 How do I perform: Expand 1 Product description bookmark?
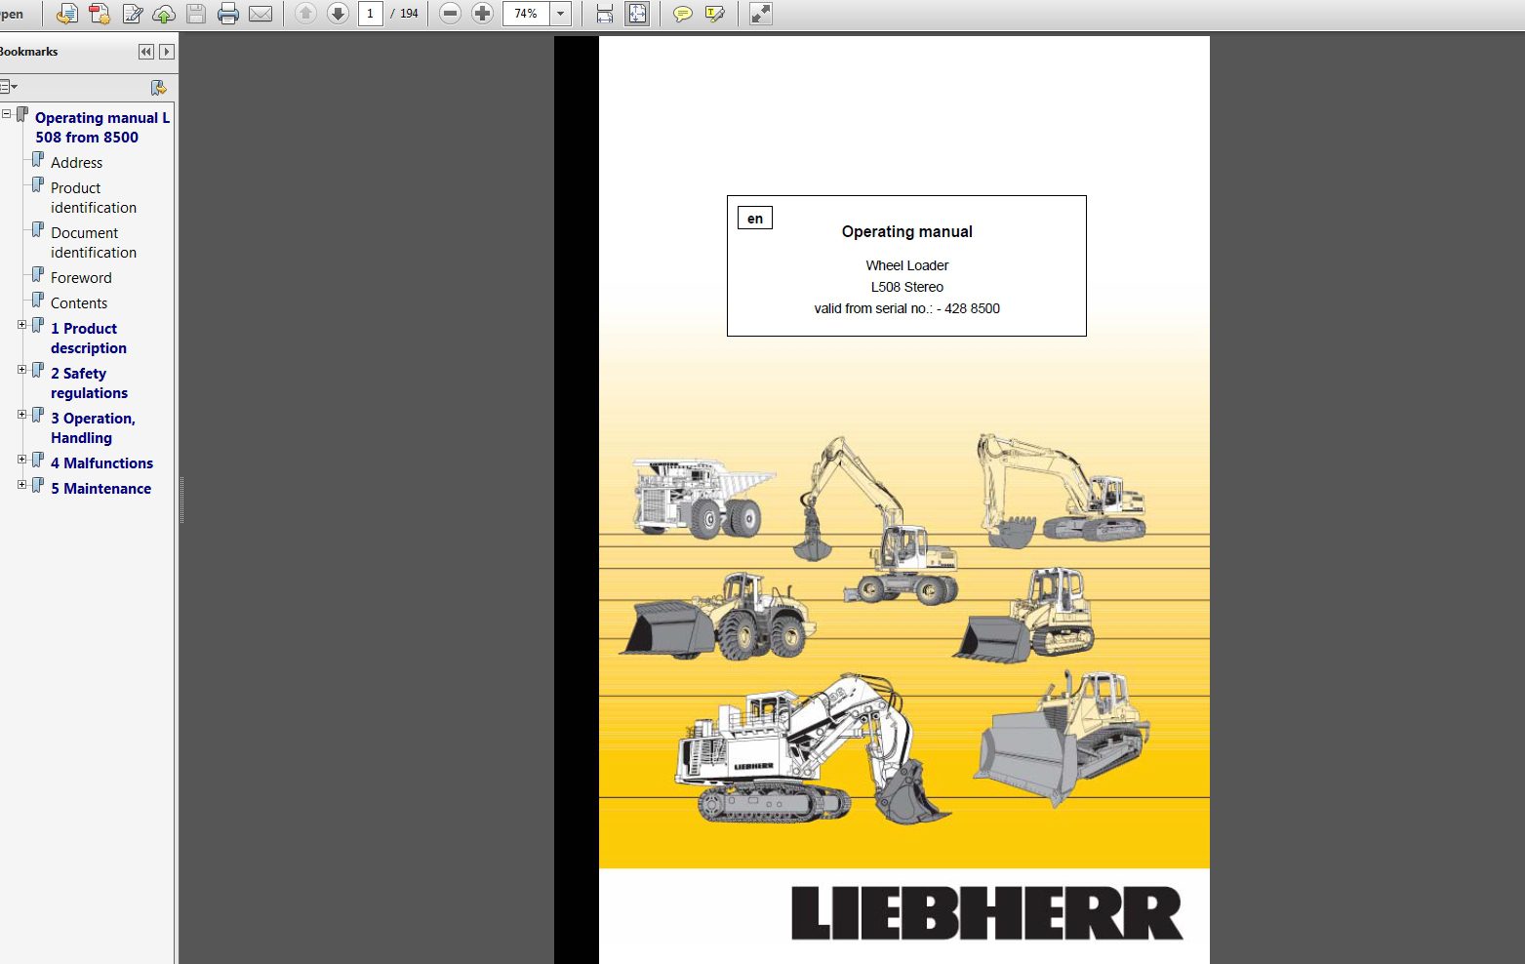22,325
